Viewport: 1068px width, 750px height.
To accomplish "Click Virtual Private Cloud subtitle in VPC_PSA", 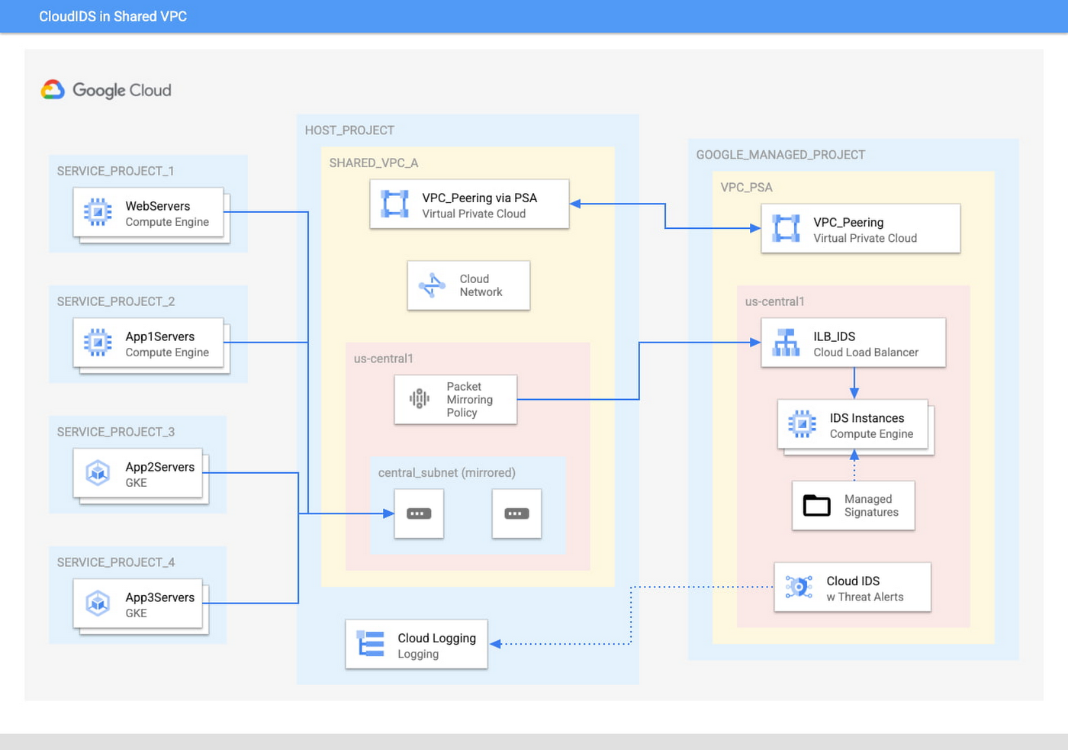I will coord(865,238).
